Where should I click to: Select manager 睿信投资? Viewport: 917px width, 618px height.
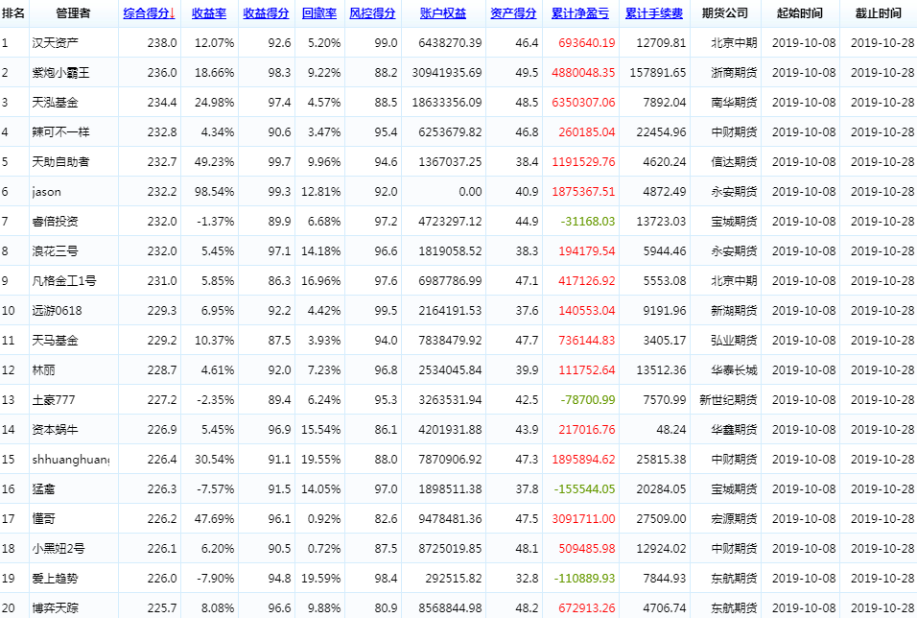(55, 222)
